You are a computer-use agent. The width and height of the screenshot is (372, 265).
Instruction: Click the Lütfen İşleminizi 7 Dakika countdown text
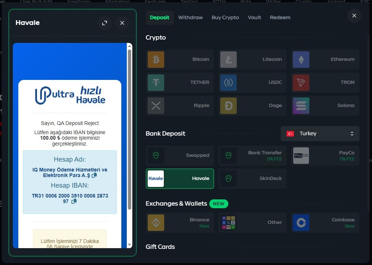tap(70, 244)
